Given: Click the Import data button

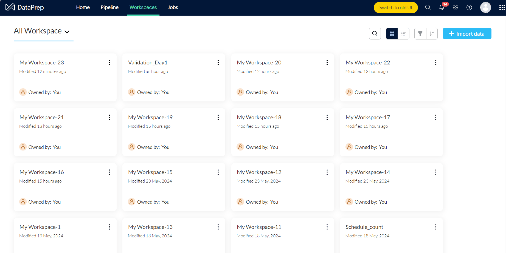Looking at the screenshot, I should [x=467, y=33].
